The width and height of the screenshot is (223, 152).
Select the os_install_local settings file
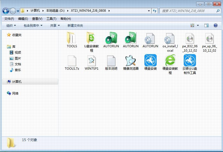click(170, 38)
